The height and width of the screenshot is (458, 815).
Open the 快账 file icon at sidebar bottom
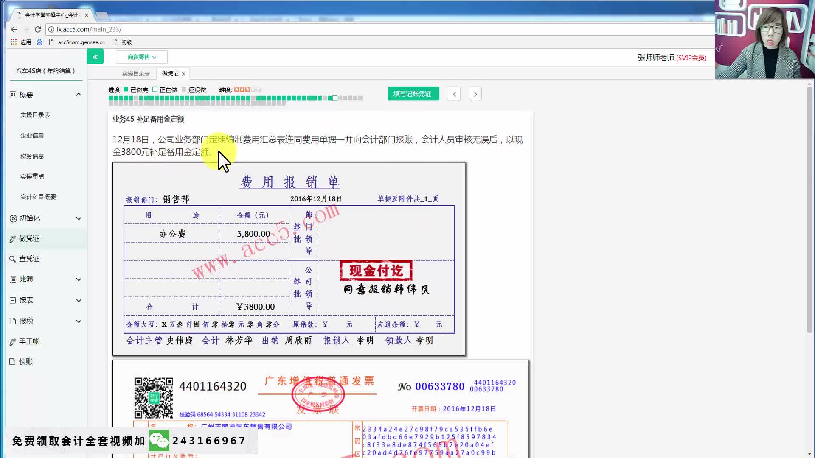point(13,361)
